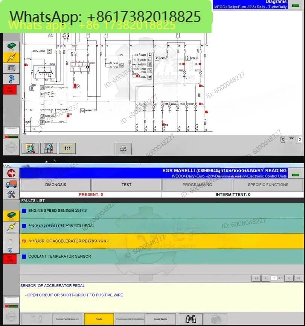
Task: Select highlighted ECU module icon in EGR window
Action: (x=11, y=215)
